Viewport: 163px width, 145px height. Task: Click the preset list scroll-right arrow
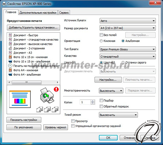click(x=57, y=82)
